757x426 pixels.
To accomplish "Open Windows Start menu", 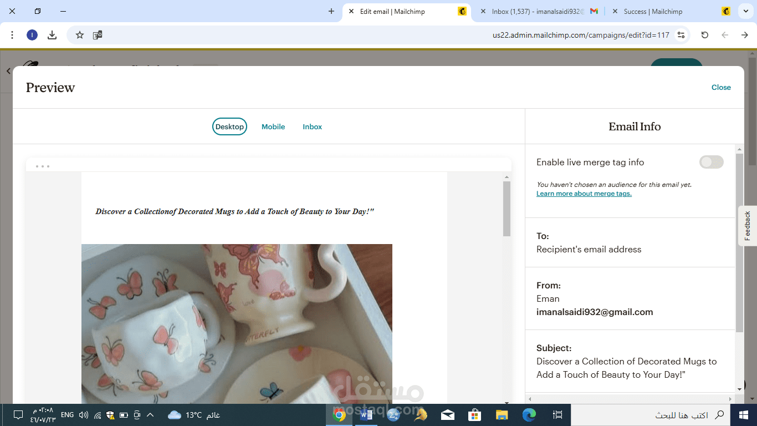I will click(744, 415).
